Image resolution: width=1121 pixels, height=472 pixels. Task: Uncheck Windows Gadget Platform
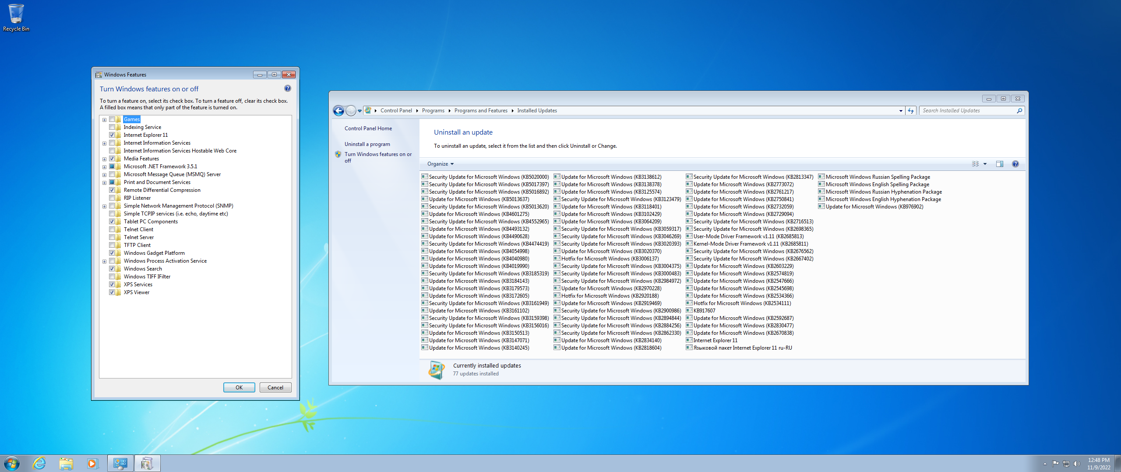click(x=112, y=253)
